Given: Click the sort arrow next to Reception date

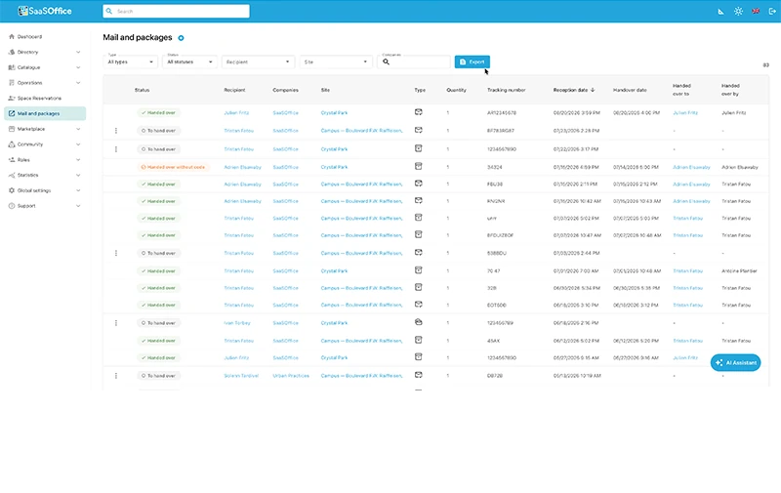Looking at the screenshot, I should [x=593, y=90].
